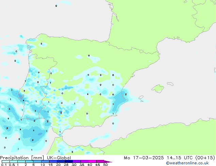
Task: Click the '(00+15)' forecast offset text
Action: pyautogui.click(x=205, y=158)
